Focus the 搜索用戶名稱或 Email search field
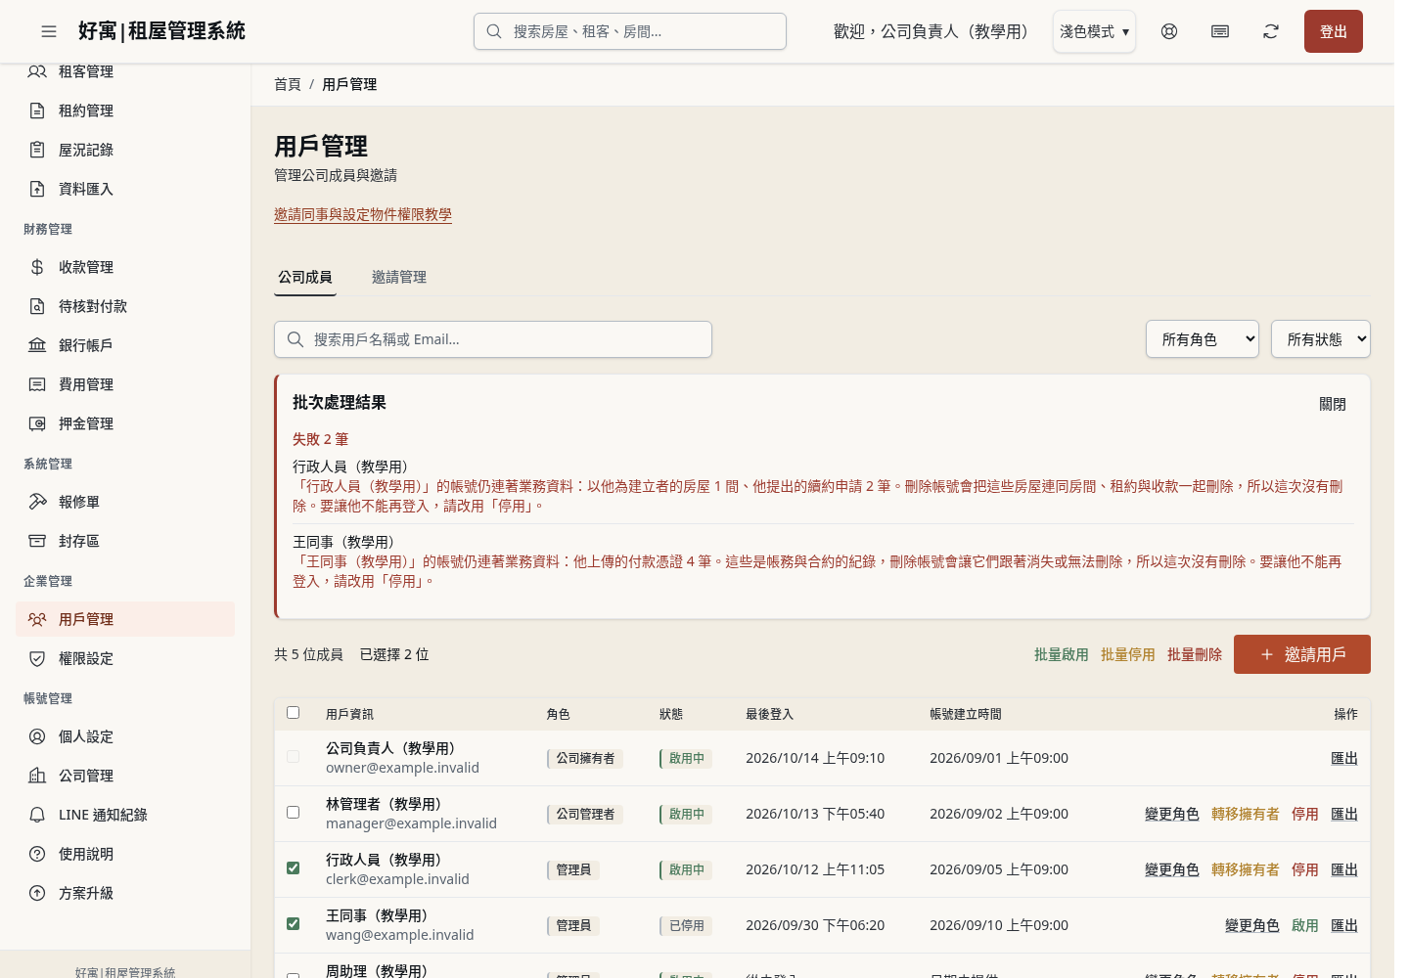This screenshot has width=1409, height=978. pos(493,339)
